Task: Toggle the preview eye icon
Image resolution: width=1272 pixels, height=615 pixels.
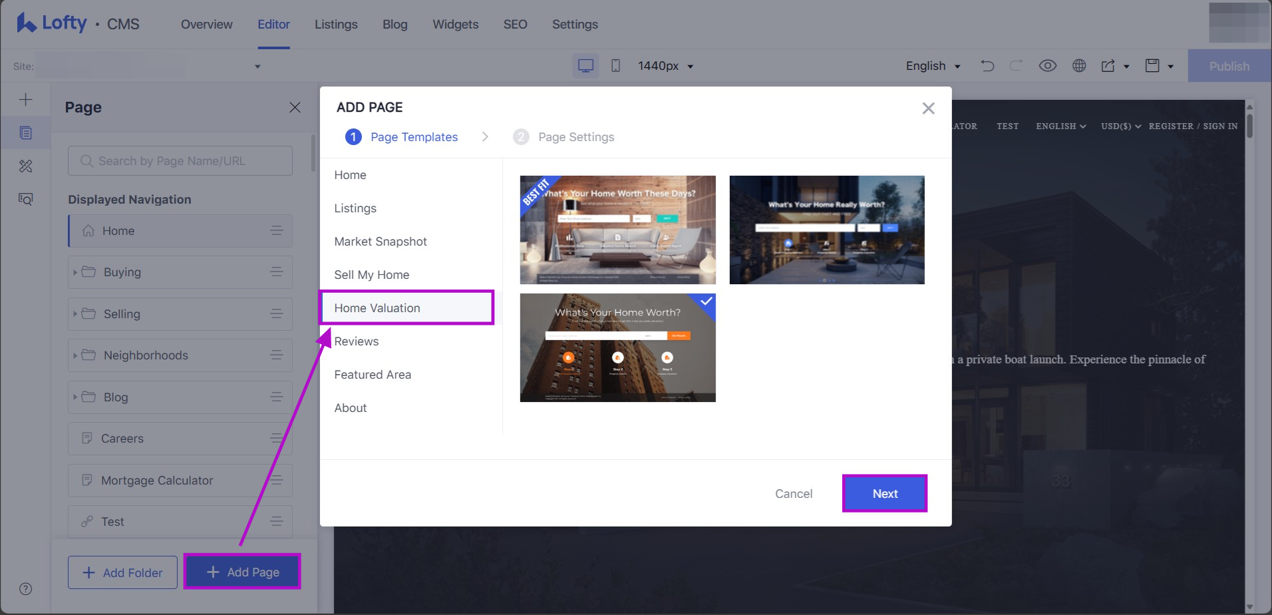Action: point(1048,66)
